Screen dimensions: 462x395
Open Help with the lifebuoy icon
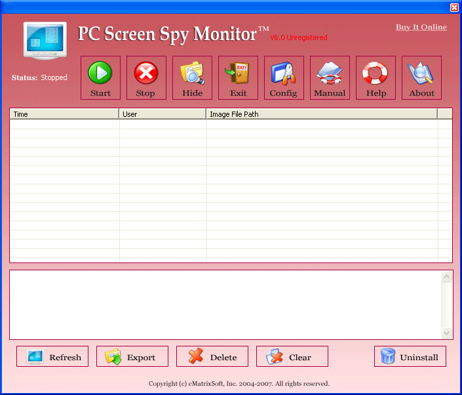pyautogui.click(x=375, y=77)
